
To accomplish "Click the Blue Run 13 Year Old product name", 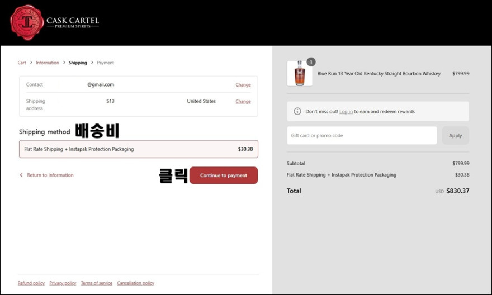I will (x=379, y=73).
